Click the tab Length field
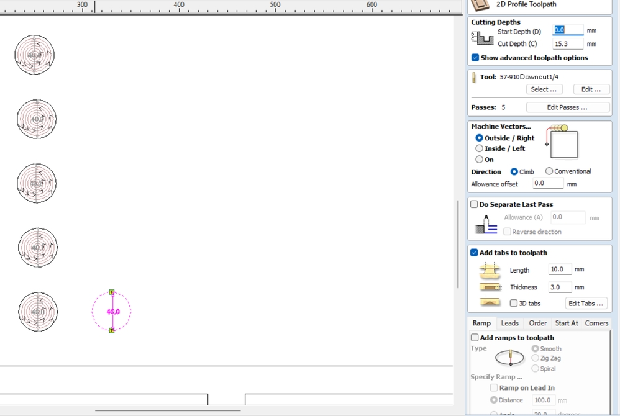Image resolution: width=620 pixels, height=416 pixels. tap(560, 269)
